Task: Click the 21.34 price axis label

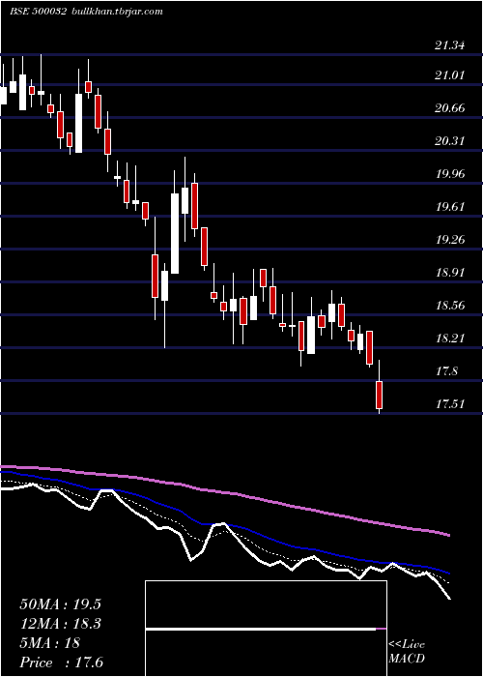Action: 451,44
